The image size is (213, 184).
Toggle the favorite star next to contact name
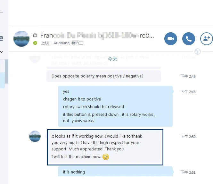click(x=35, y=35)
